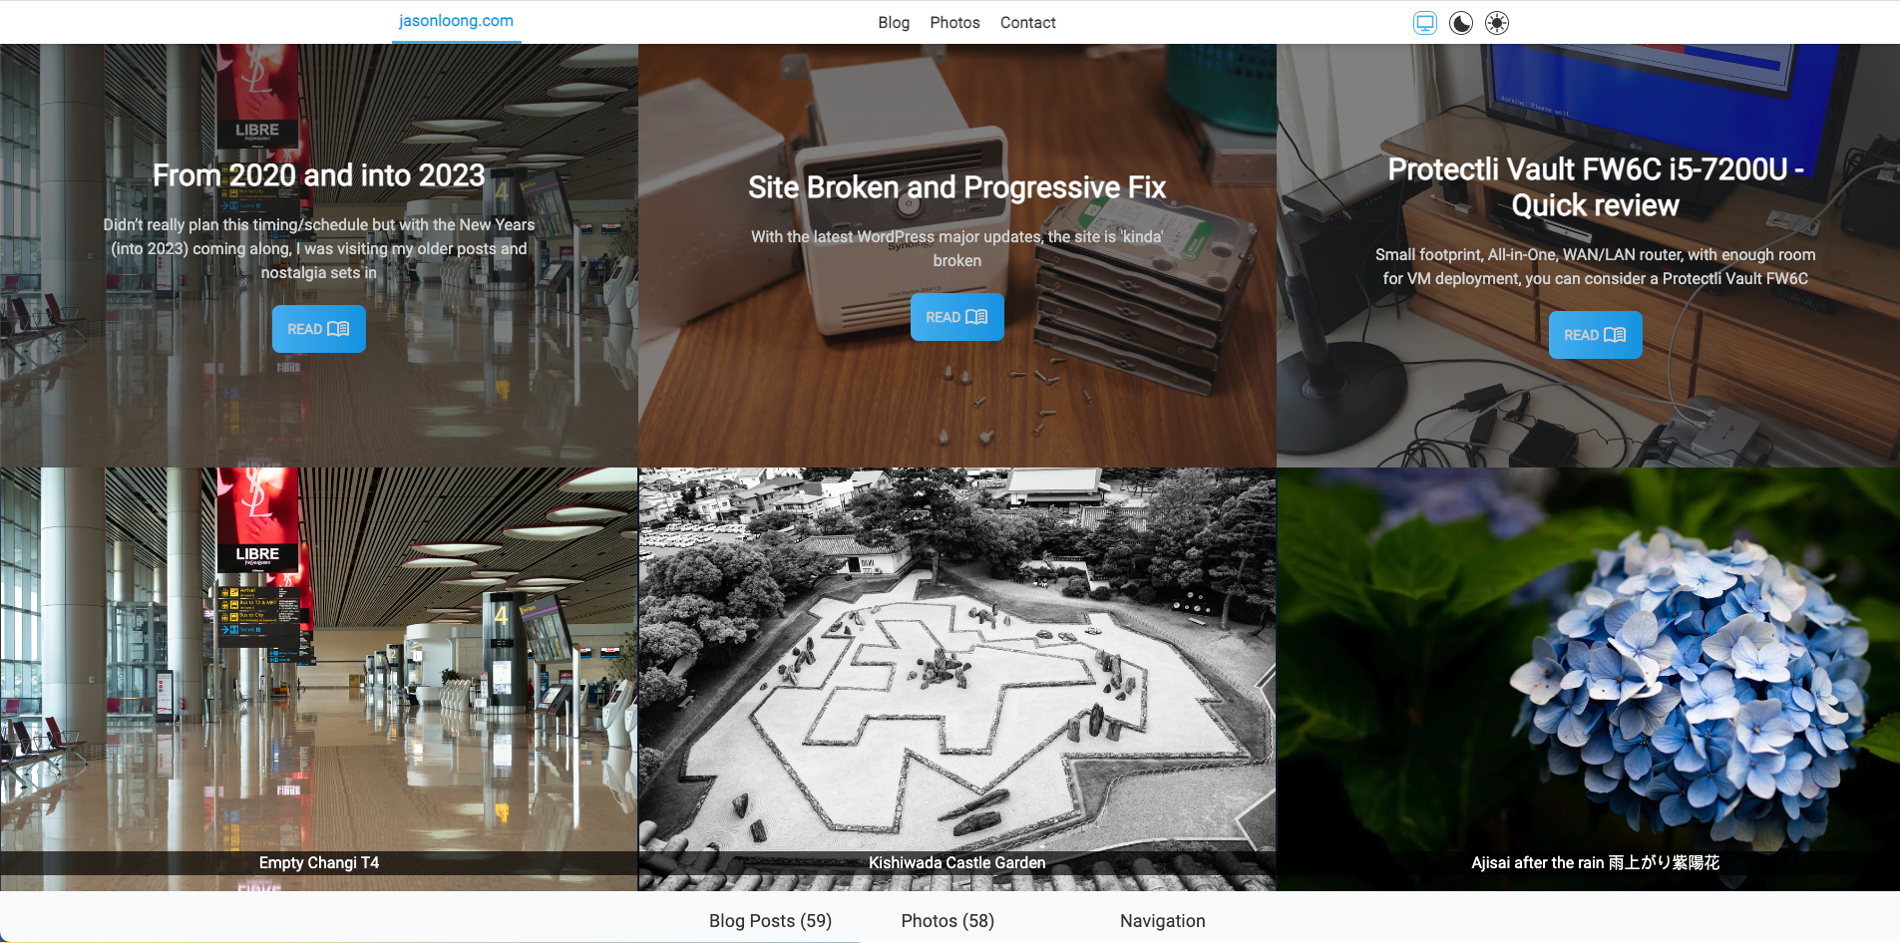The image size is (1900, 943).
Task: Open the jasonloong.com home link
Action: pos(455,21)
